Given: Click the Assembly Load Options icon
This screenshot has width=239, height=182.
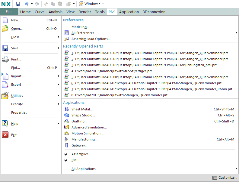Looking at the screenshot, I should [x=67, y=39].
